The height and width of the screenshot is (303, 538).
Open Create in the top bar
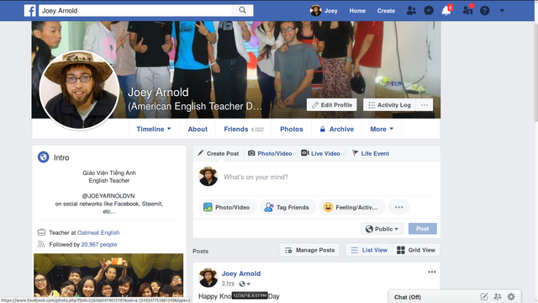(386, 11)
